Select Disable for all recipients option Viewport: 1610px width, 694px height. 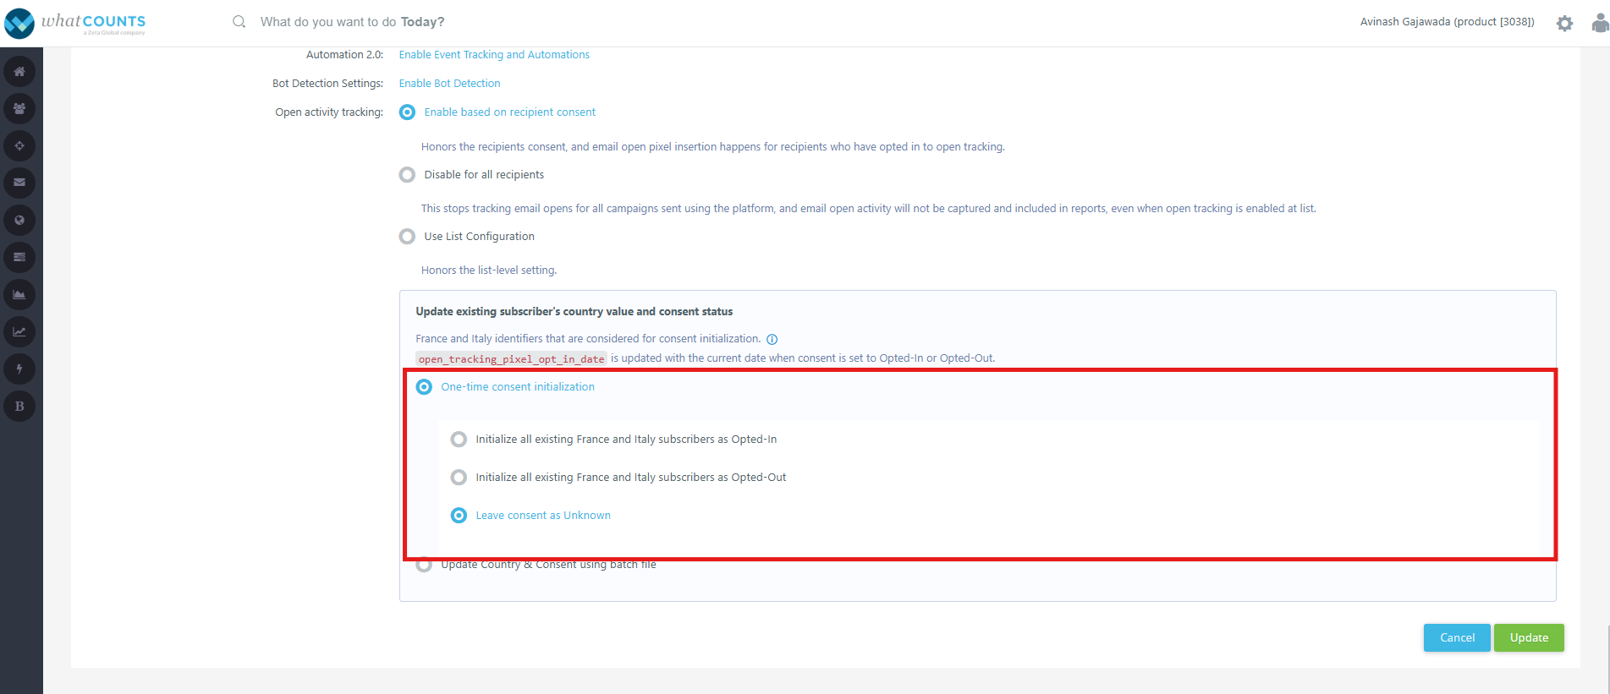[407, 175]
